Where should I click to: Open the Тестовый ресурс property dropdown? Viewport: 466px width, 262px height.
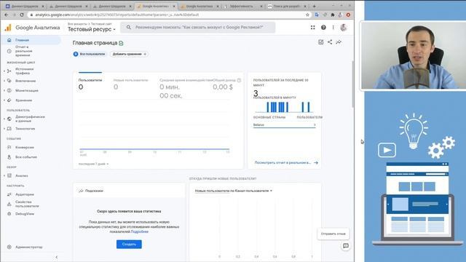[x=92, y=29]
